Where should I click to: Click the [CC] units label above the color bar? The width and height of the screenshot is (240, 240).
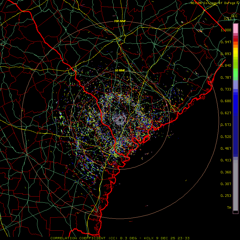coord(228,19)
